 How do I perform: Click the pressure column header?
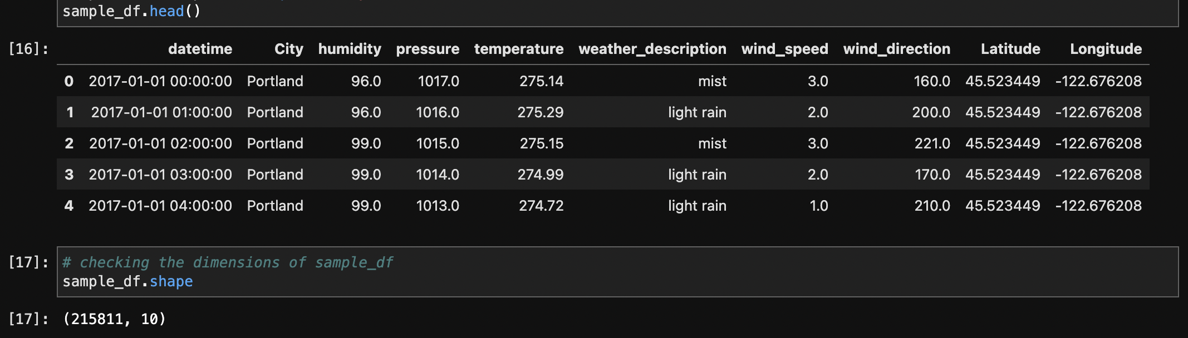coord(428,49)
